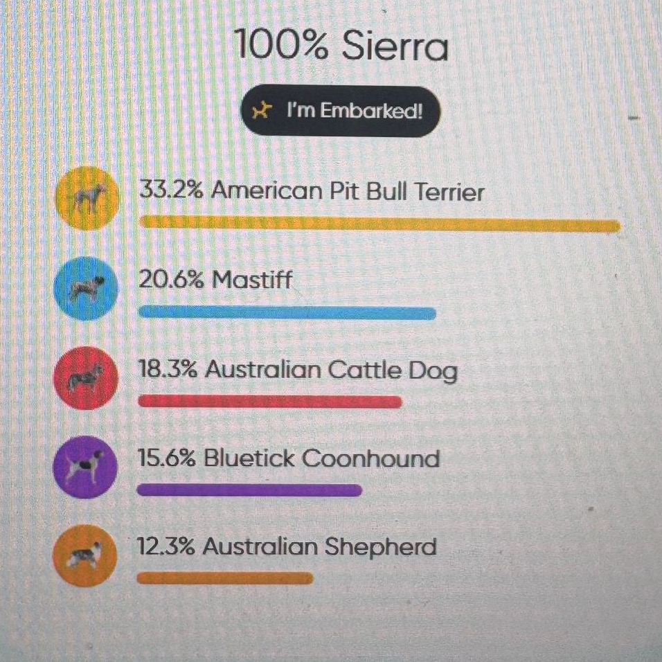
Task: Click the orange Shepherd percentage bar
Action: click(x=225, y=579)
